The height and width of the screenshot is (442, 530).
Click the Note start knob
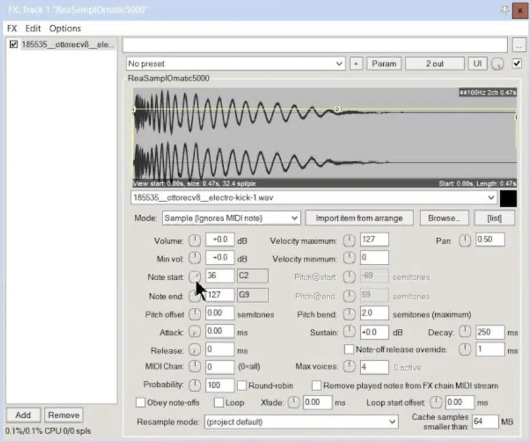coord(194,277)
